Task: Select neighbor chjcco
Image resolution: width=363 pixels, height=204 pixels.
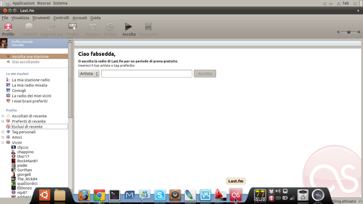Action: click(x=23, y=147)
